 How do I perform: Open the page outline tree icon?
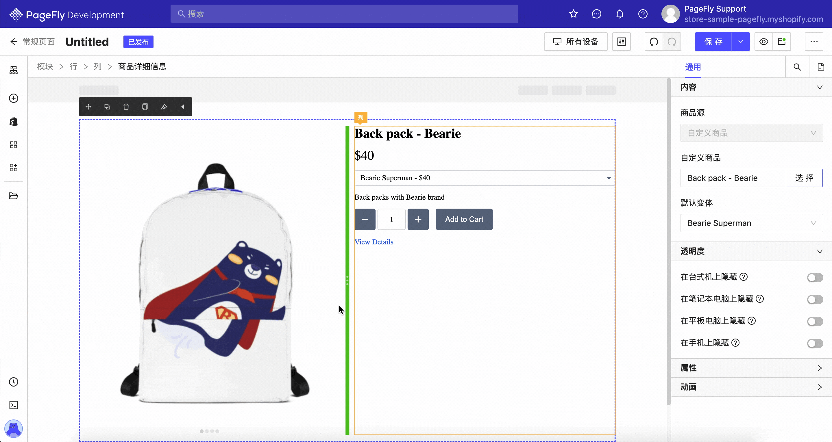(x=14, y=70)
